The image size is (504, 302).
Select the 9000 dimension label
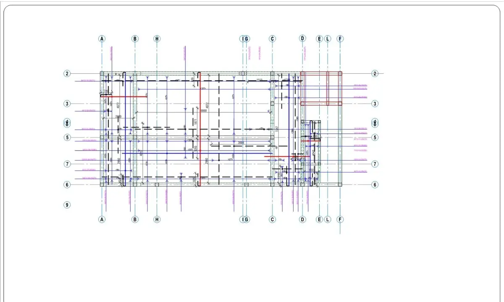click(203, 111)
